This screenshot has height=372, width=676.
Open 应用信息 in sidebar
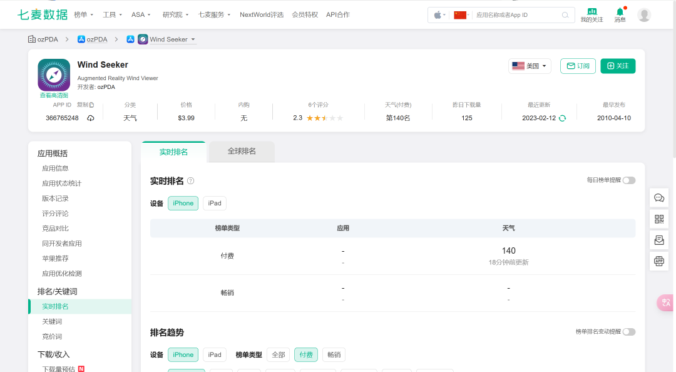coord(55,168)
